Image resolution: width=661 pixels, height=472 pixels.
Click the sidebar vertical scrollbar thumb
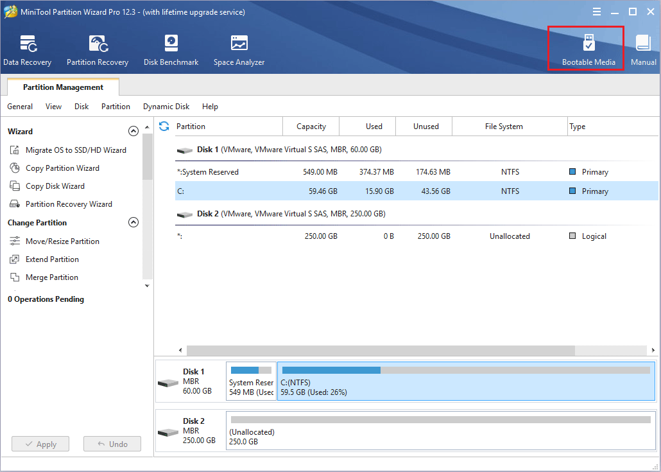pyautogui.click(x=147, y=157)
